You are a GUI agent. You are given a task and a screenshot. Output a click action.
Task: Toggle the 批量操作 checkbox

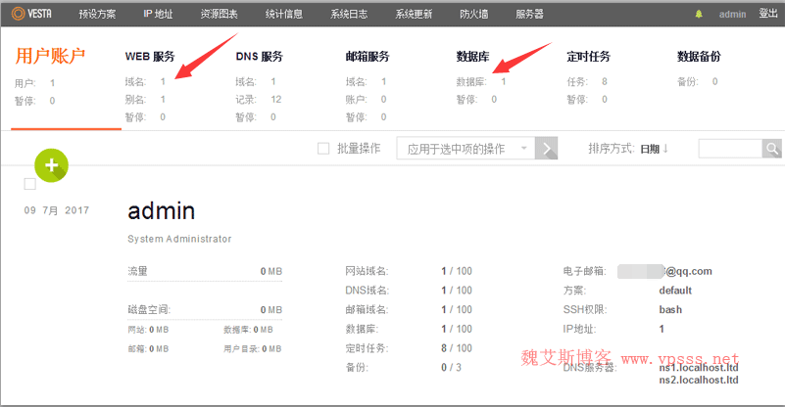pyautogui.click(x=323, y=149)
